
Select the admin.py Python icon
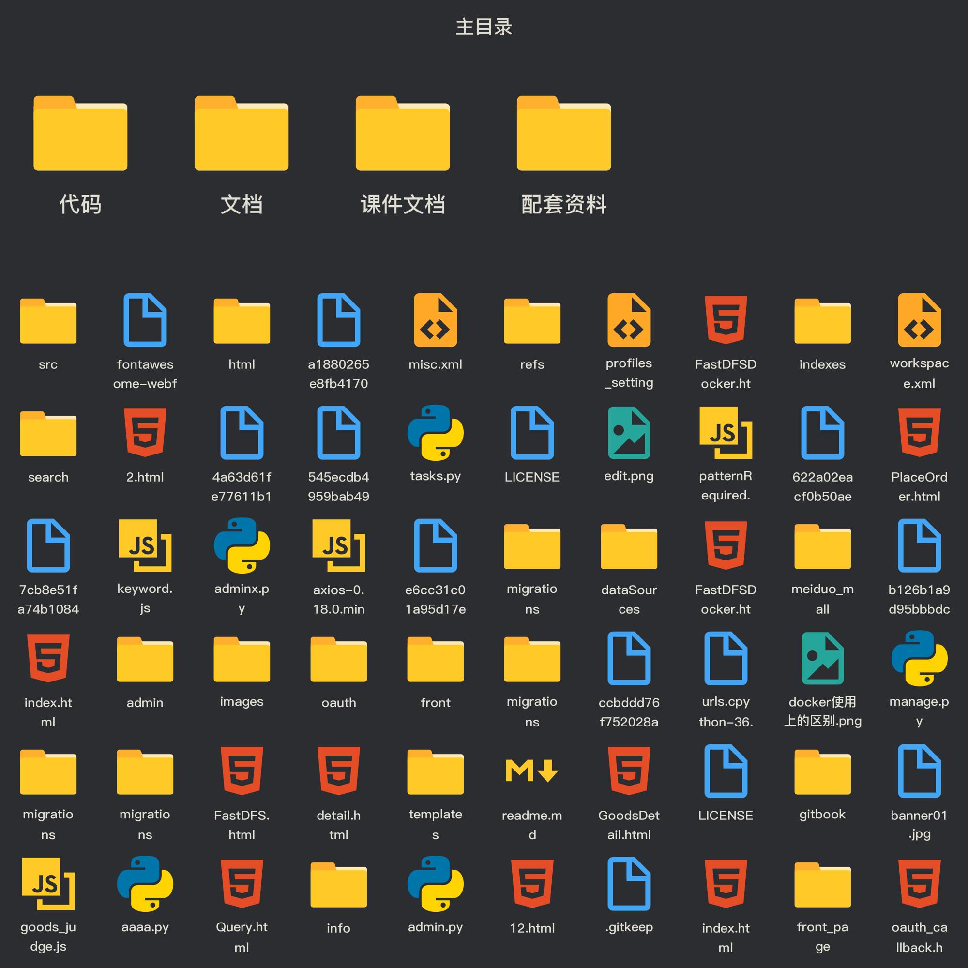click(x=436, y=883)
